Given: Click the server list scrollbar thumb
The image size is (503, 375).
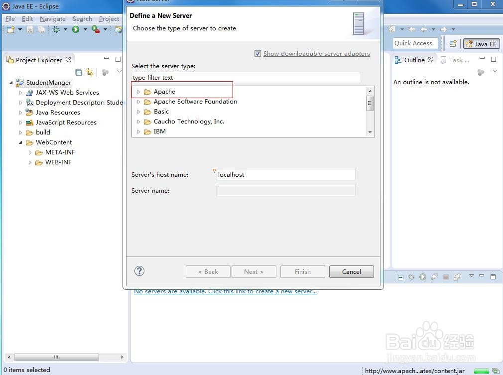Looking at the screenshot, I should 370,103.
